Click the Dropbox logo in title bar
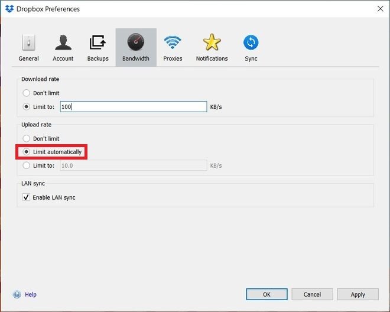The width and height of the screenshot is (390, 312). coord(9,9)
